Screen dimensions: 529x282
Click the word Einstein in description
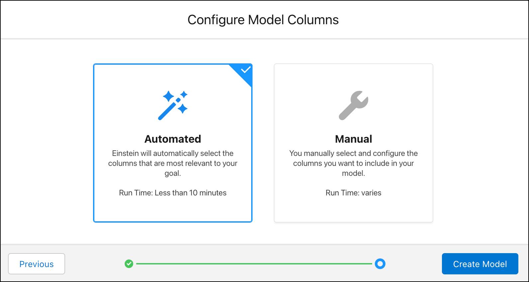click(123, 153)
